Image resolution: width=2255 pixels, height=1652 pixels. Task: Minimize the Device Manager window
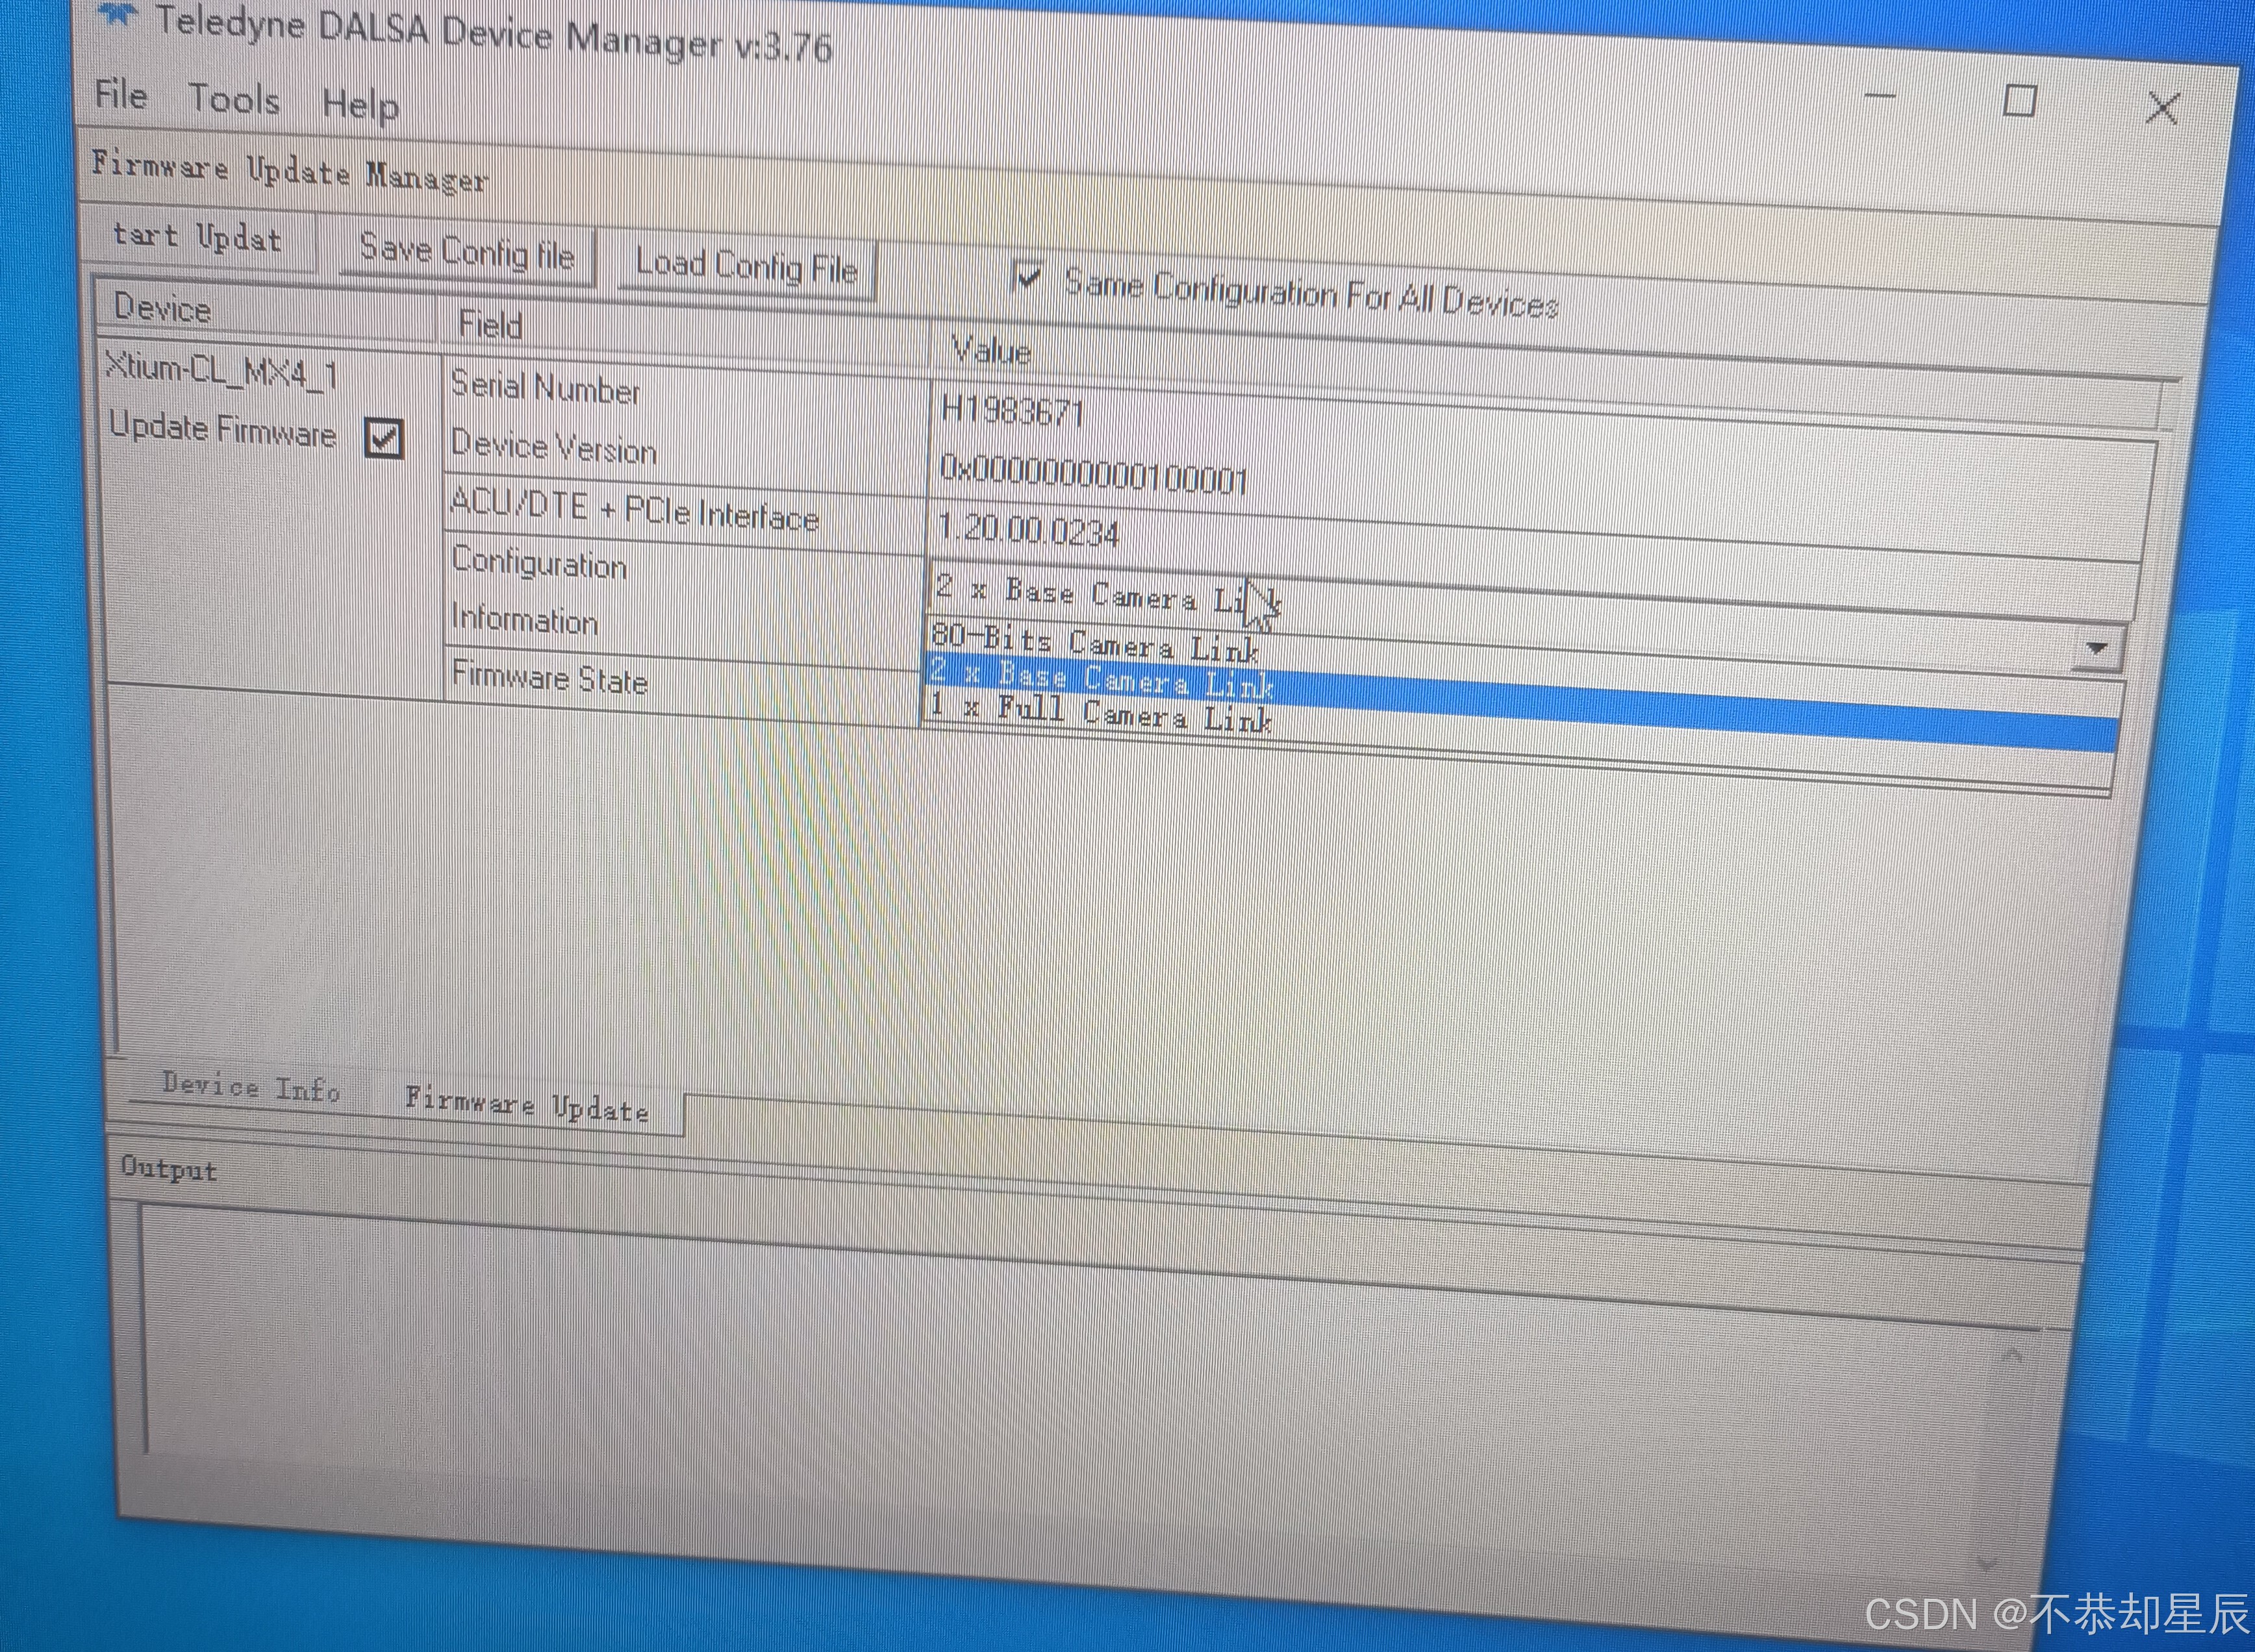click(x=1880, y=96)
